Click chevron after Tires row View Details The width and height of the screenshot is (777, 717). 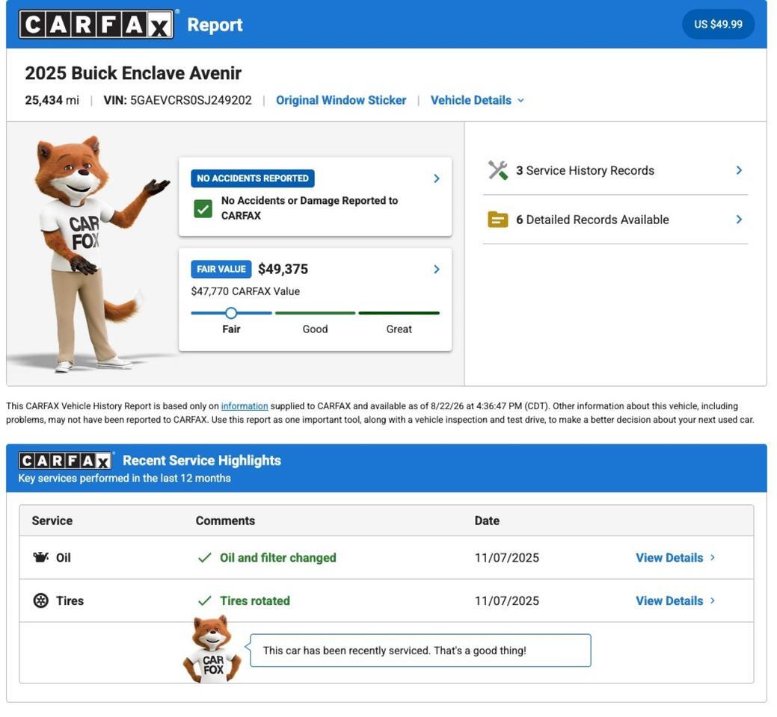(713, 600)
